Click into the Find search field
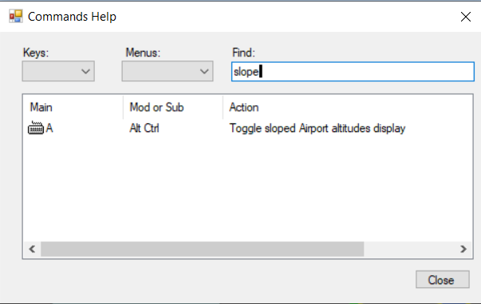 point(353,72)
